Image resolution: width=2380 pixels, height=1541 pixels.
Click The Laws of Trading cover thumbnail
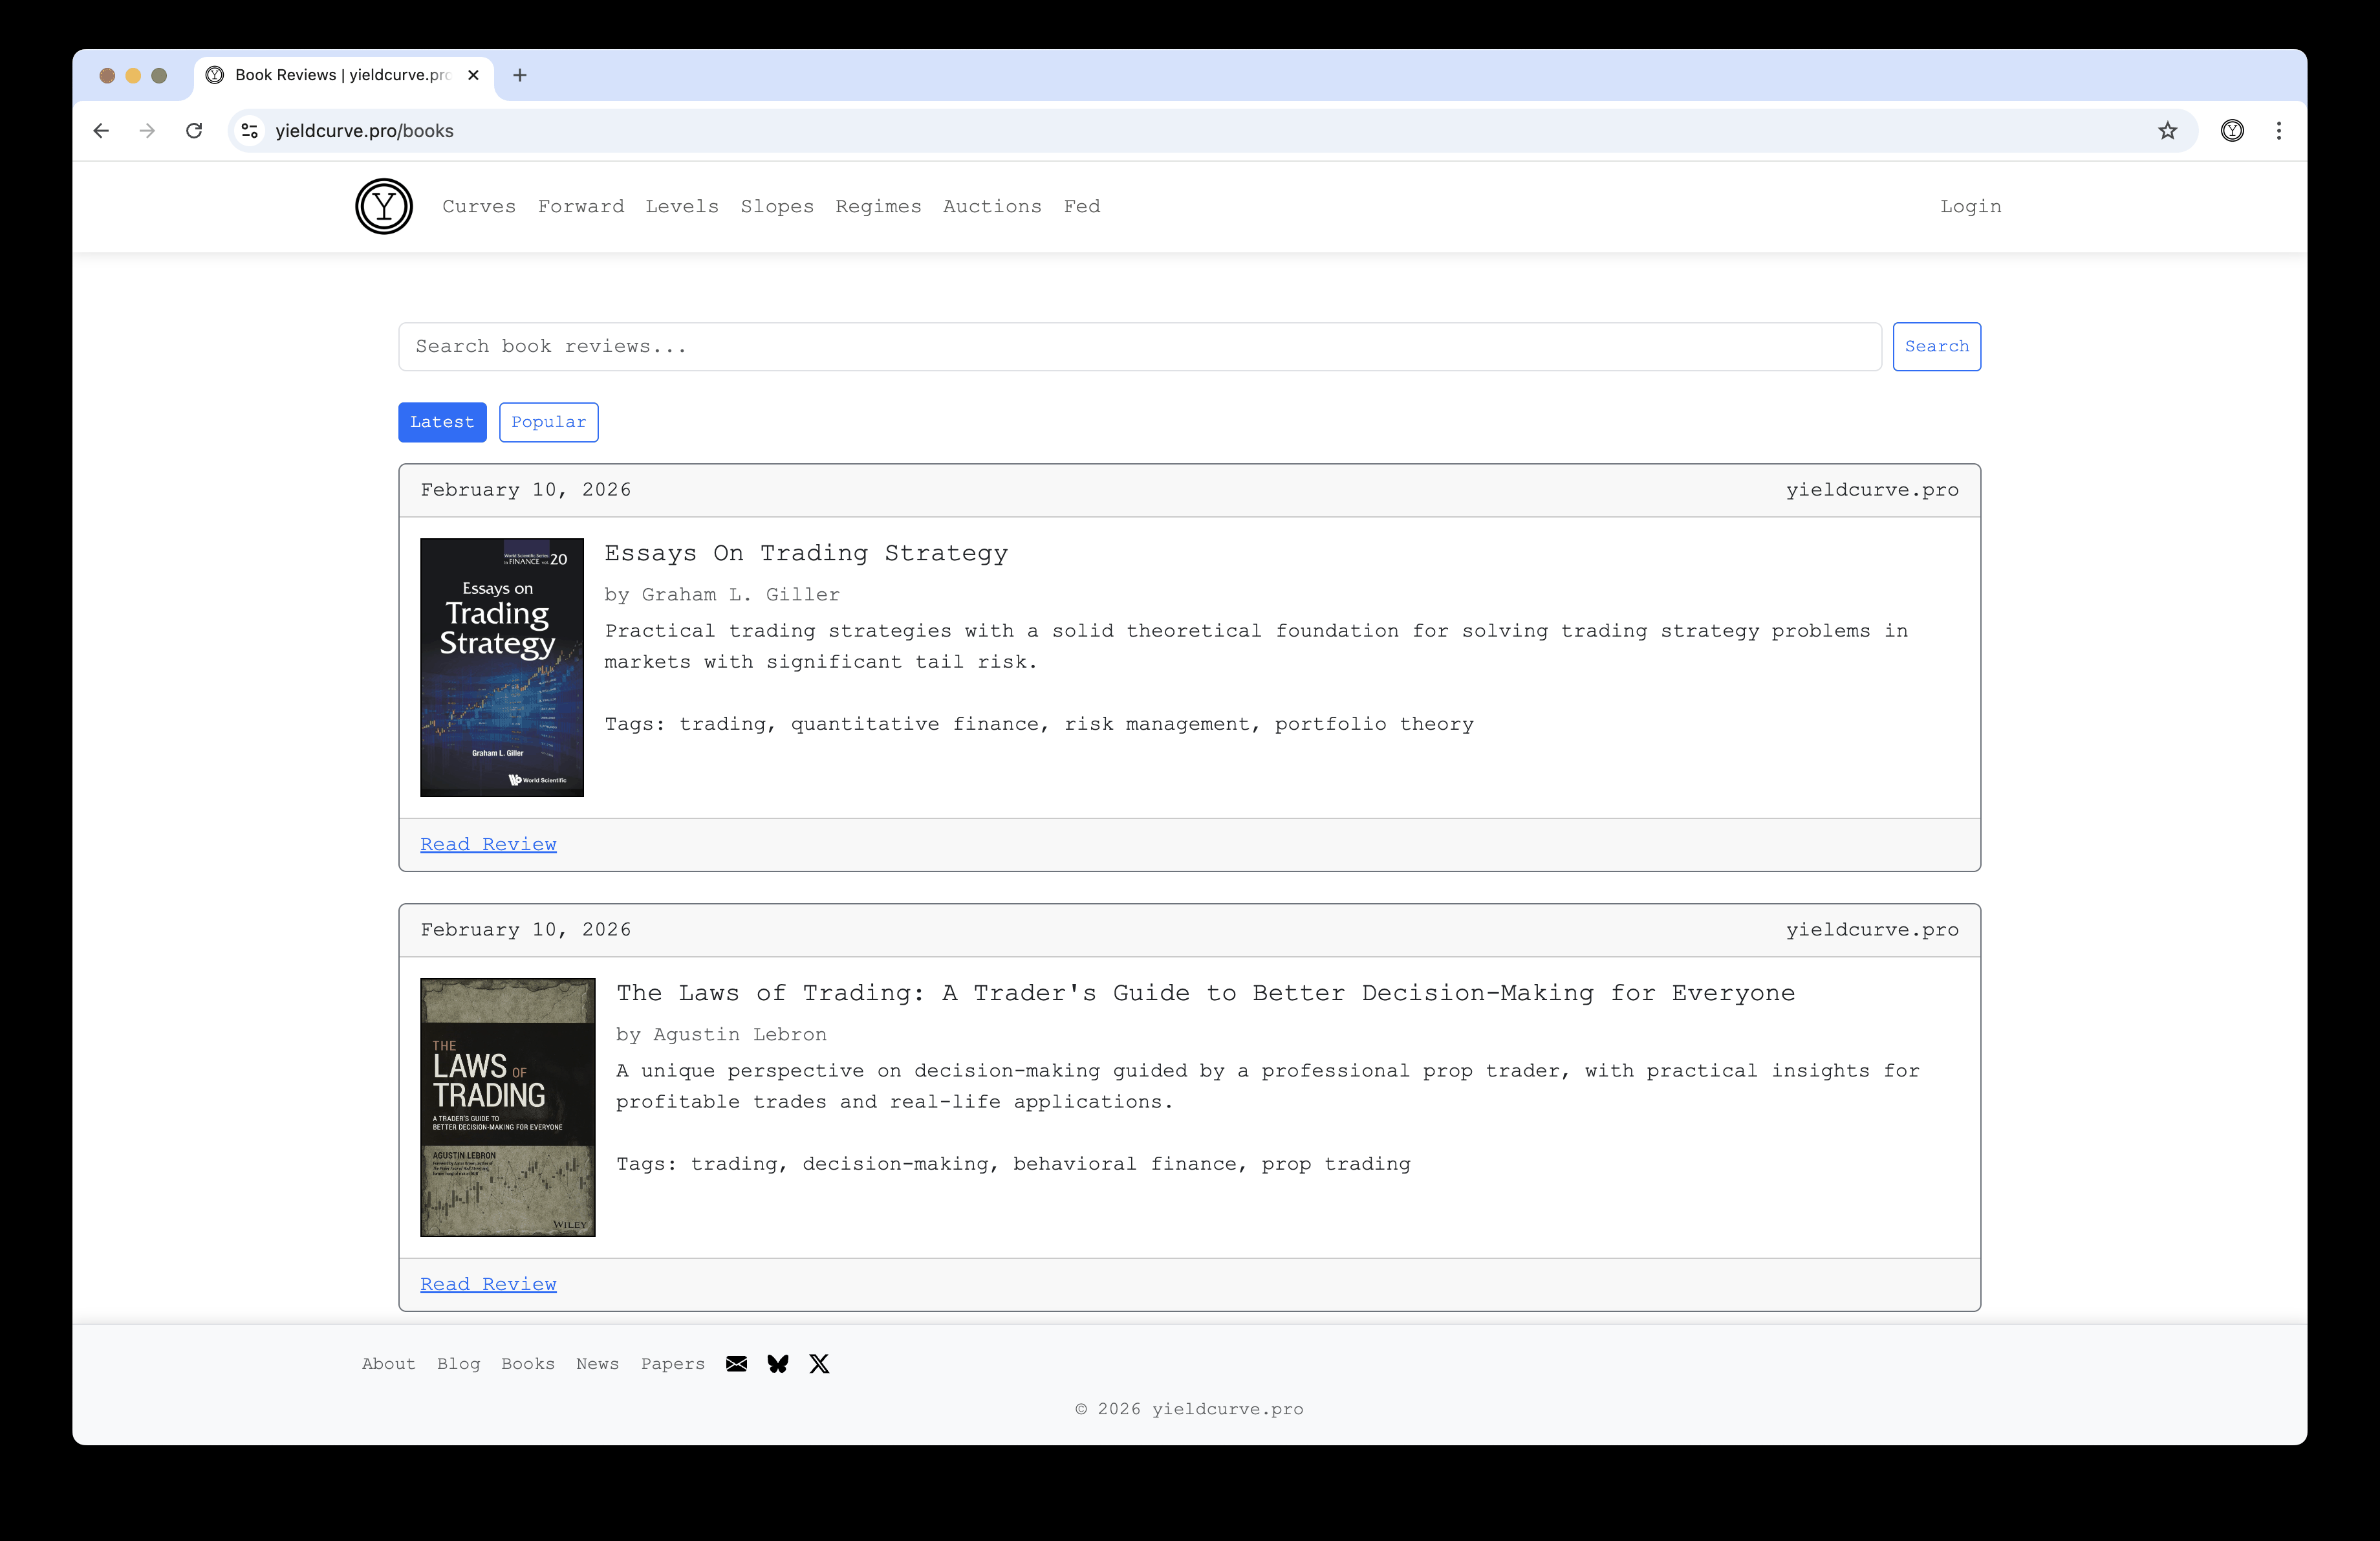click(x=507, y=1107)
